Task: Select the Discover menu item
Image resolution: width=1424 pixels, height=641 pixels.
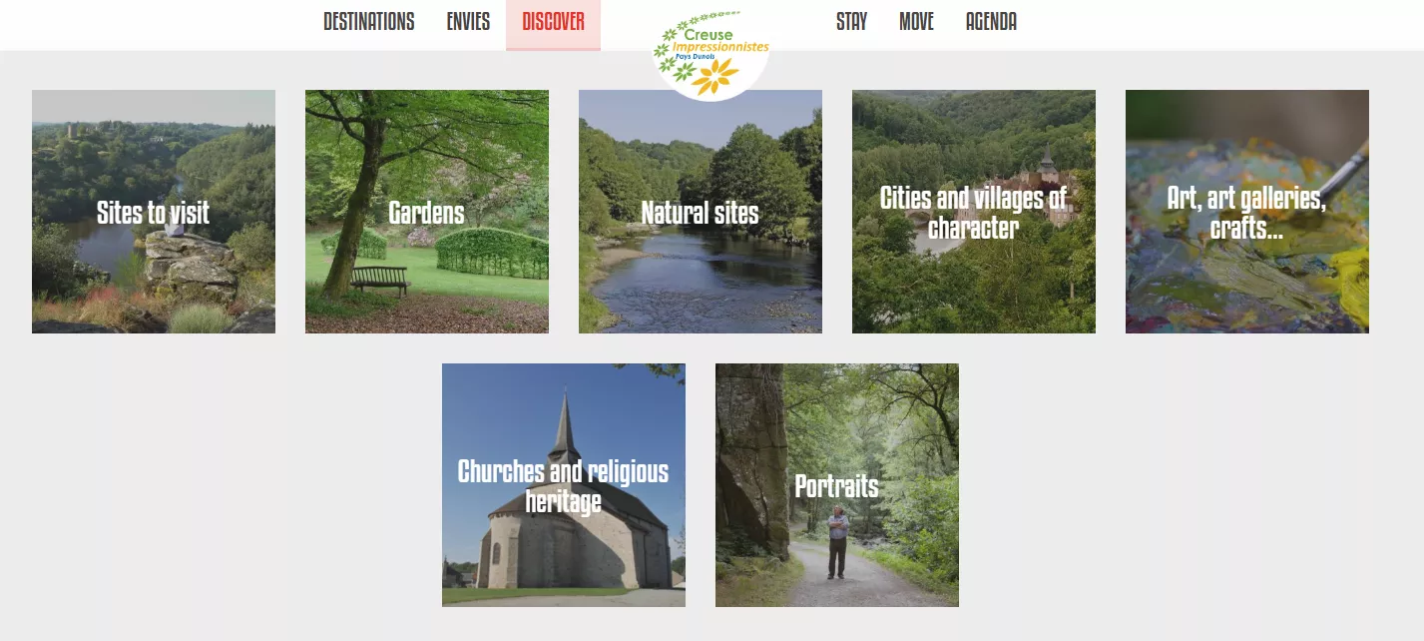Action: [x=553, y=22]
